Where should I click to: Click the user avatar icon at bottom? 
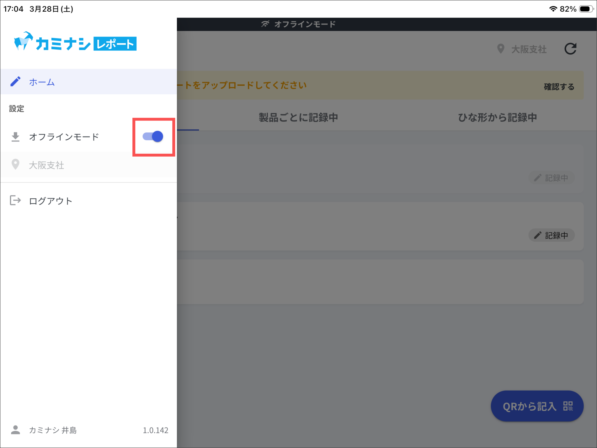coord(15,430)
